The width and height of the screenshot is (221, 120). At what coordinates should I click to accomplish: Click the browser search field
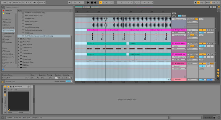[39, 7]
